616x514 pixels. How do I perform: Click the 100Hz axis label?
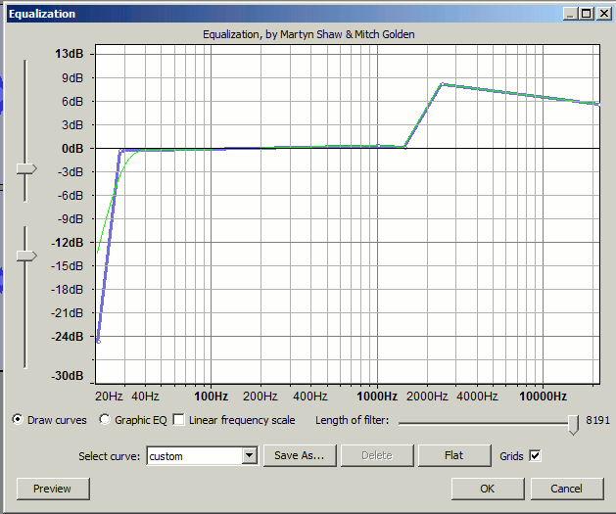211,397
